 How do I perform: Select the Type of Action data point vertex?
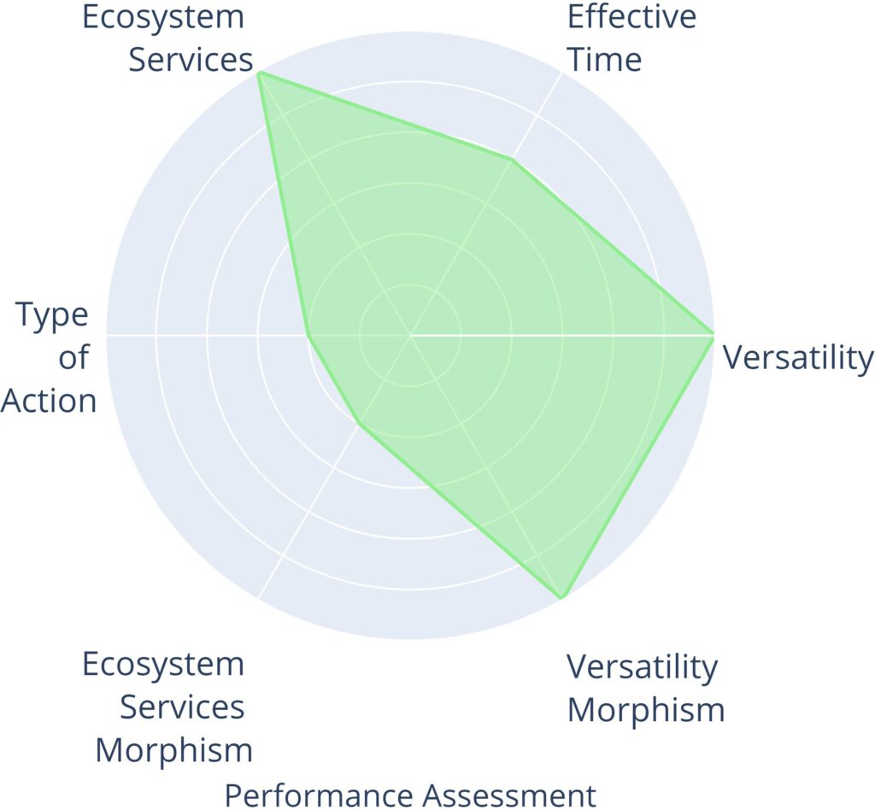[x=308, y=335]
